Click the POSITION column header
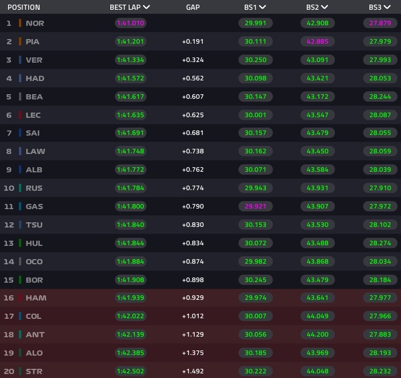The height and width of the screenshot is (378, 401). [x=24, y=7]
